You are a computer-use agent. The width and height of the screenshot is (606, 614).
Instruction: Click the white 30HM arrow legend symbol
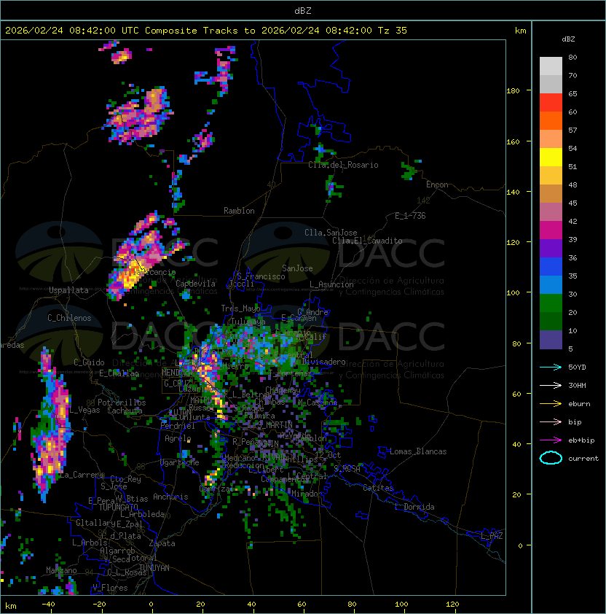click(x=551, y=385)
